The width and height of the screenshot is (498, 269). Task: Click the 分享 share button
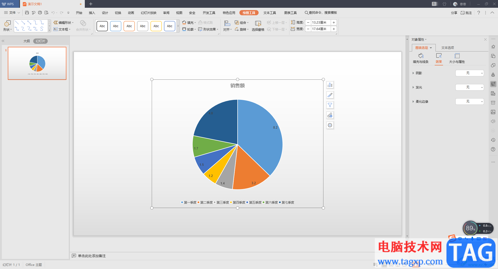tap(454, 13)
